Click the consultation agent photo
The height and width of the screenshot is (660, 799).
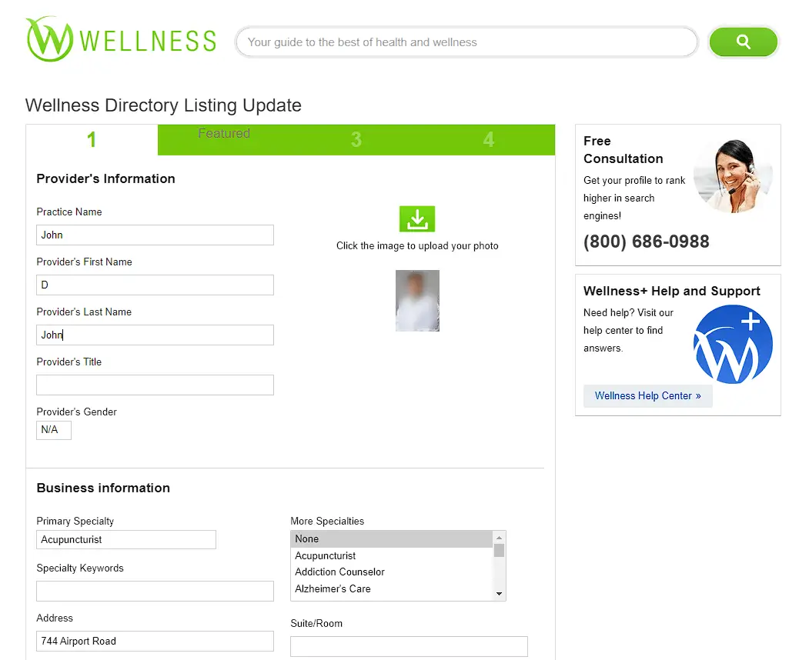(x=734, y=175)
